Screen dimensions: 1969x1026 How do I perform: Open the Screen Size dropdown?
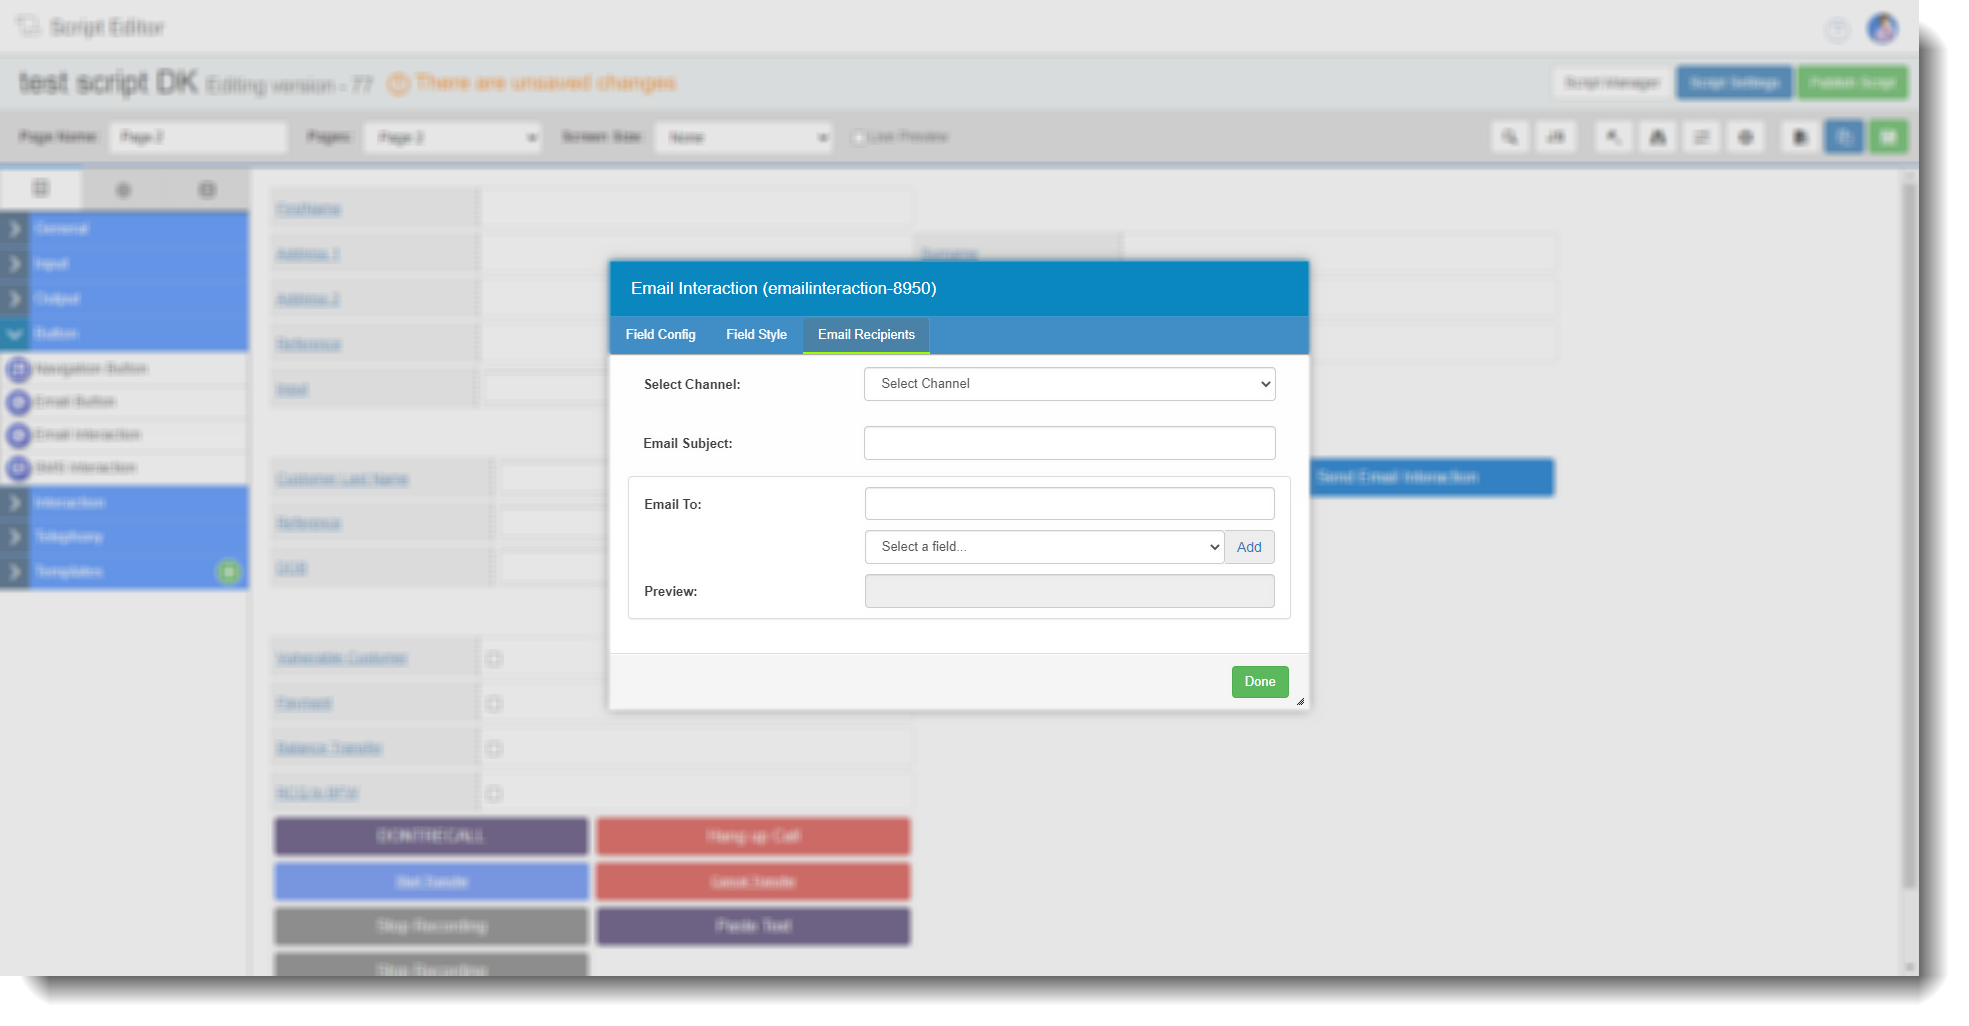point(743,137)
